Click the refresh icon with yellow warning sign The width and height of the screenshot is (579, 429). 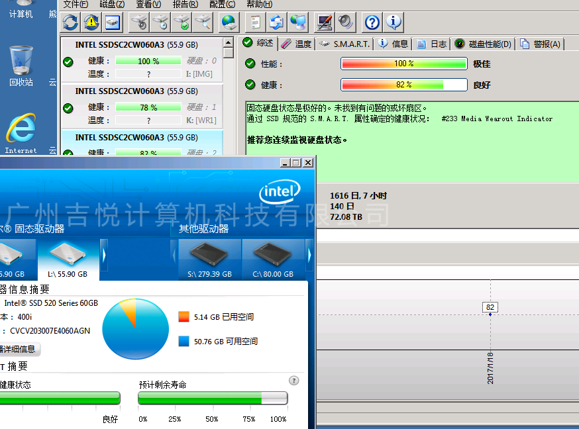pyautogui.click(x=91, y=22)
